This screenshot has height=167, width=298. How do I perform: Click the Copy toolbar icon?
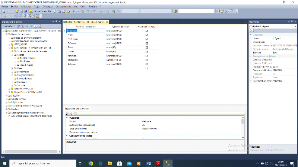pos(78,11)
